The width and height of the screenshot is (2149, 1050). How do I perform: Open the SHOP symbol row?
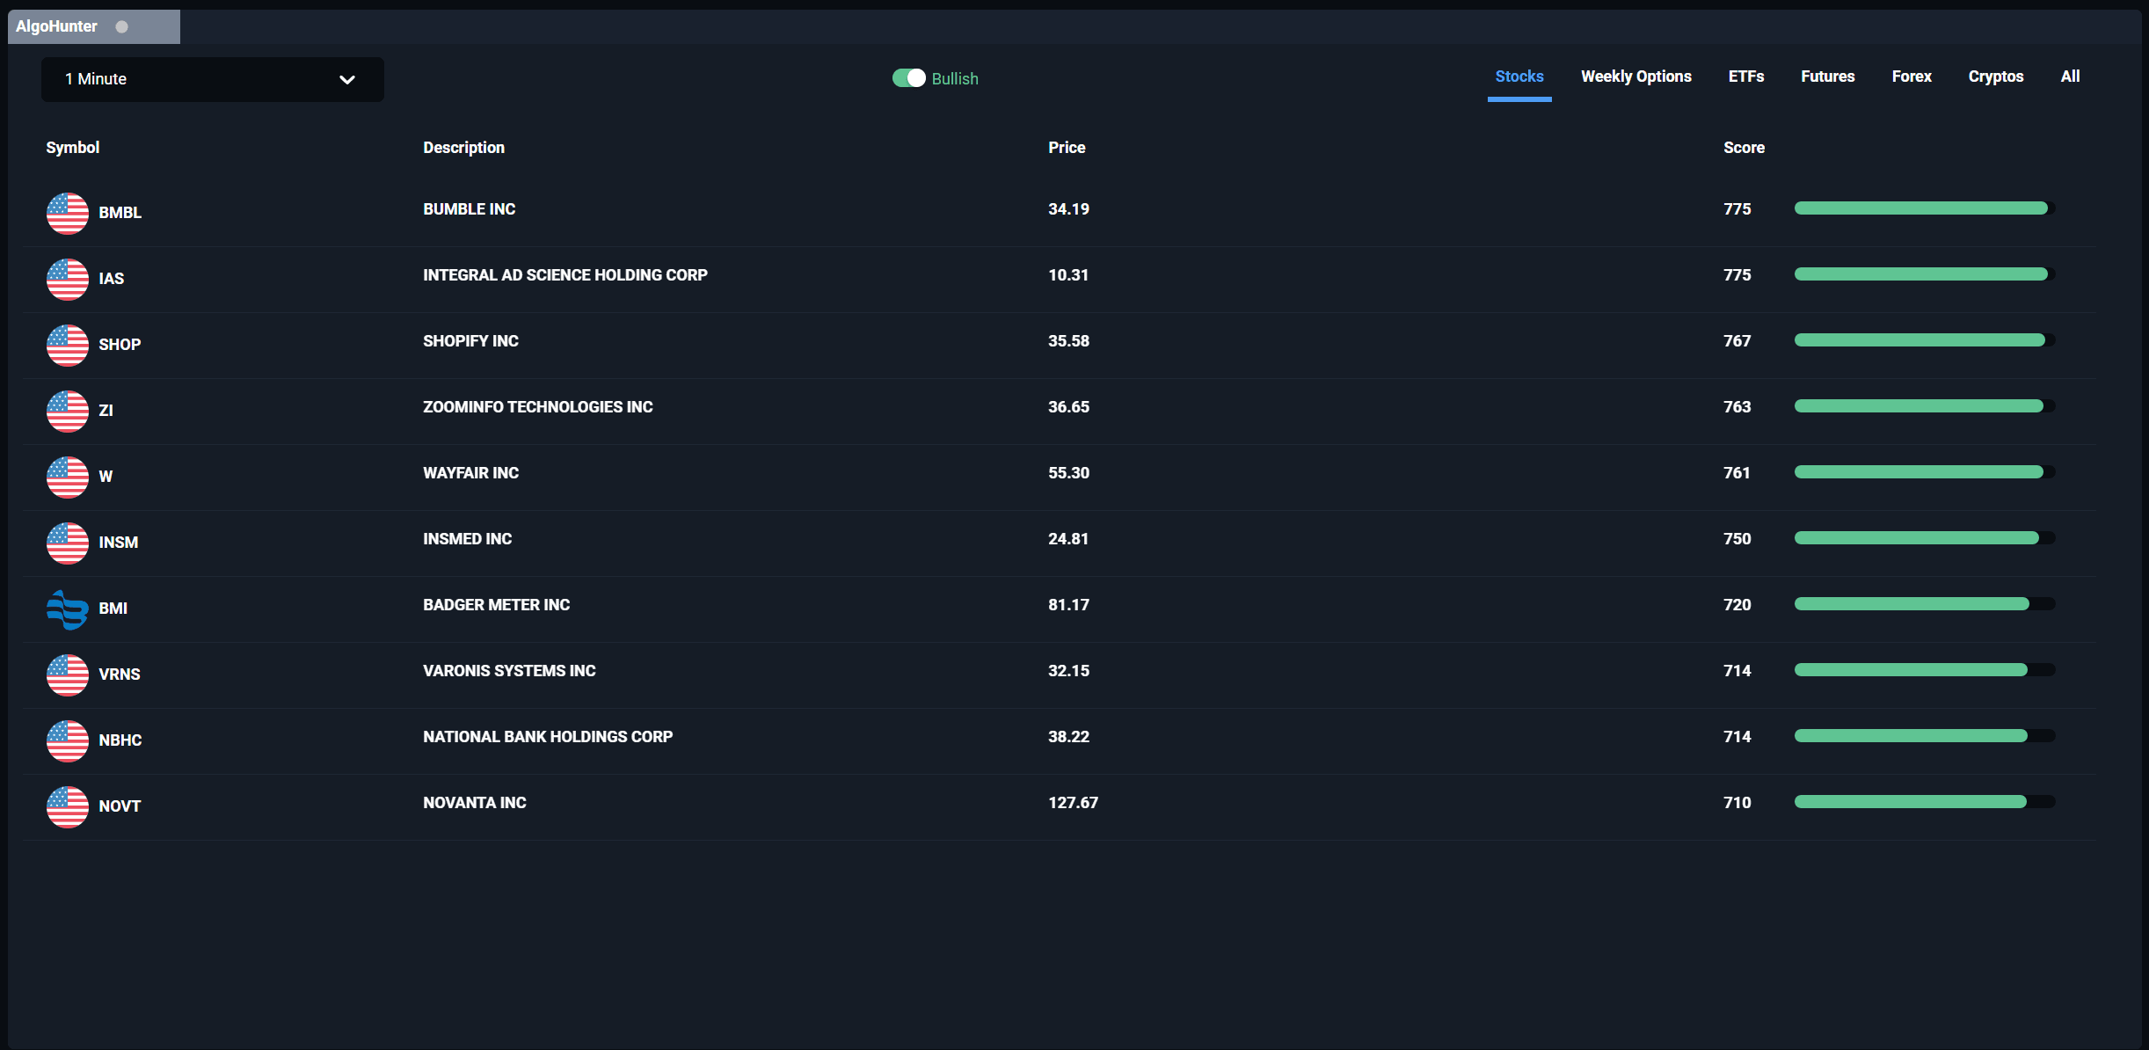click(x=1059, y=345)
